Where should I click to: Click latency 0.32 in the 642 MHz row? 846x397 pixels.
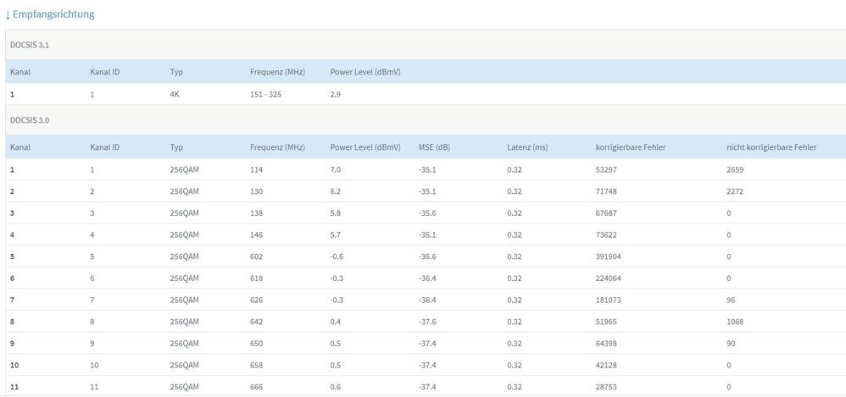(515, 323)
